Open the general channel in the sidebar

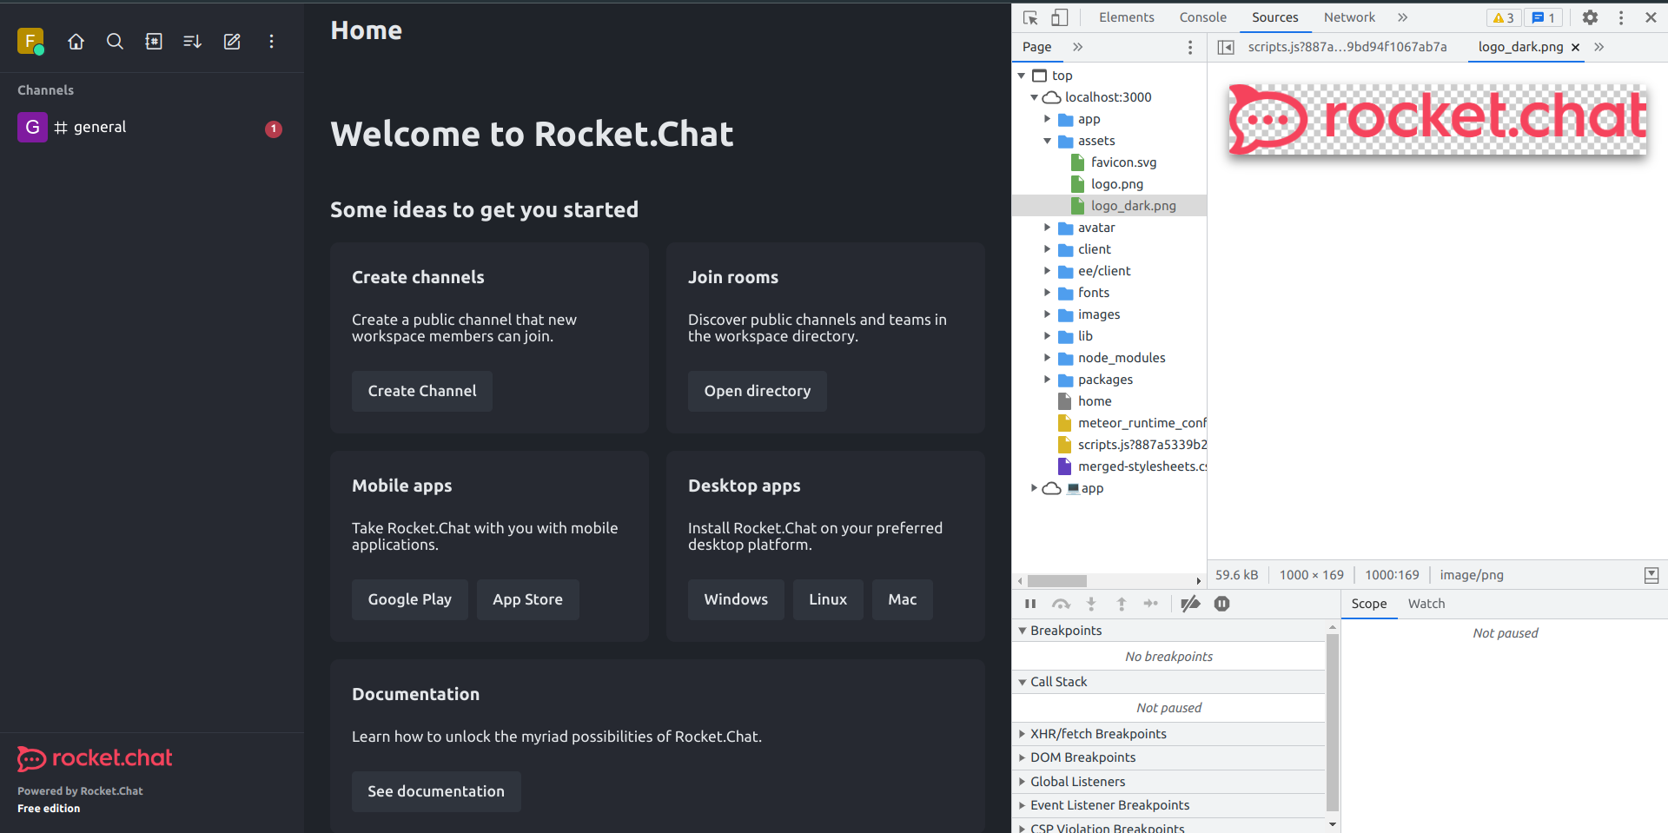point(101,127)
